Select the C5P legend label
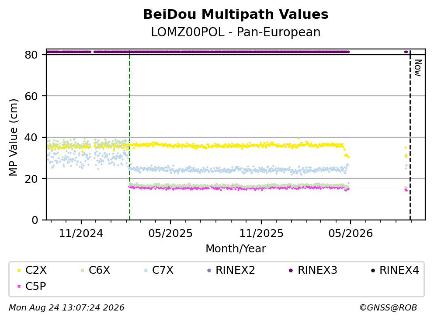Image resolution: width=434 pixels, height=321 pixels. pos(36,286)
